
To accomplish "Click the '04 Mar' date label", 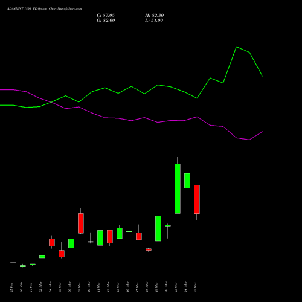I will click(50, 288).
